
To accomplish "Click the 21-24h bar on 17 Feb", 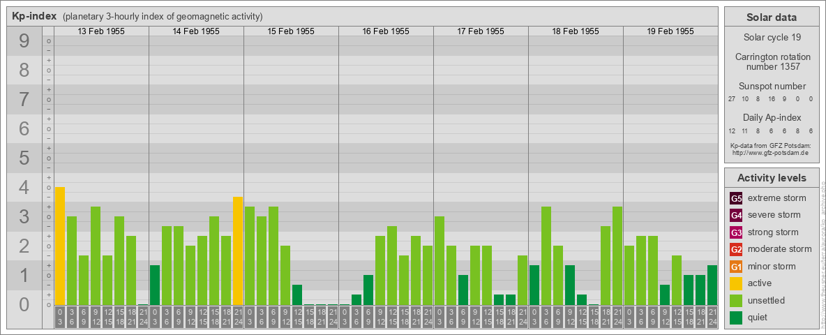I will click(523, 281).
